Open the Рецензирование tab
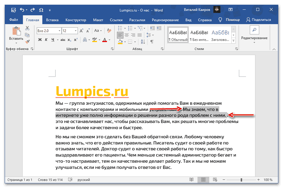The height and width of the screenshot is (188, 283). click(x=165, y=20)
